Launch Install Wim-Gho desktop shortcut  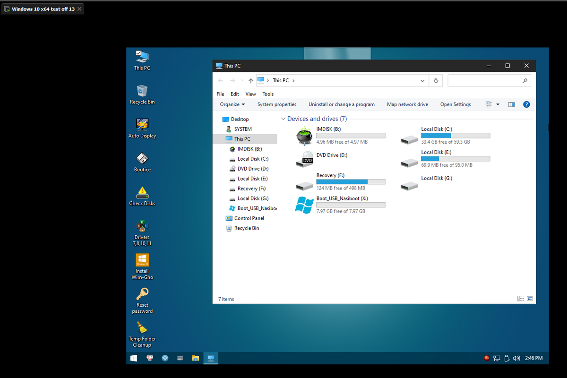coord(142,267)
